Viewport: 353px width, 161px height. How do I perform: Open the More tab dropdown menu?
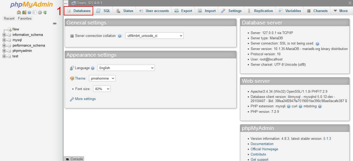coord(340,11)
